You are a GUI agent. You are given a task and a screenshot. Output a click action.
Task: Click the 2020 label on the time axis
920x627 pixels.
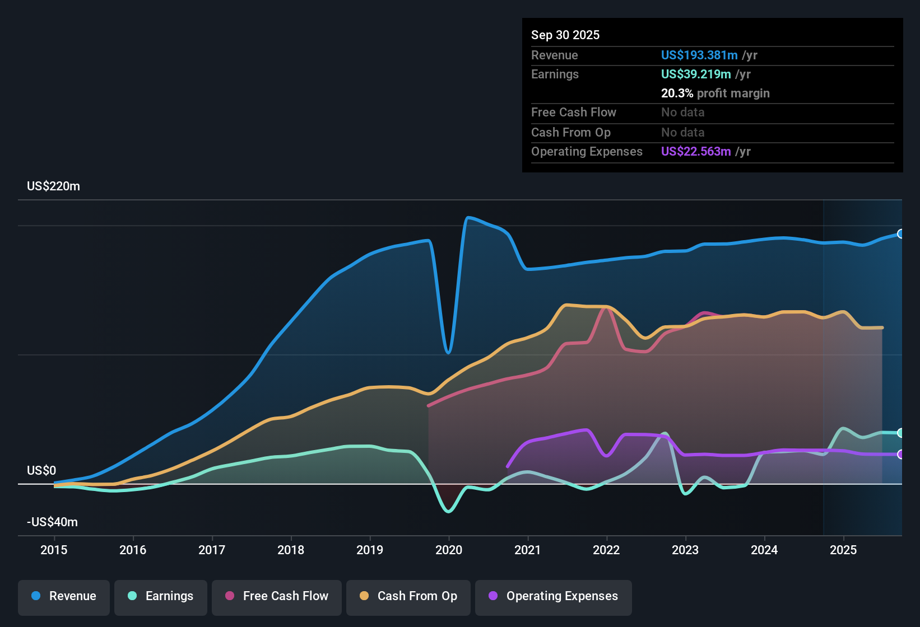(x=449, y=550)
